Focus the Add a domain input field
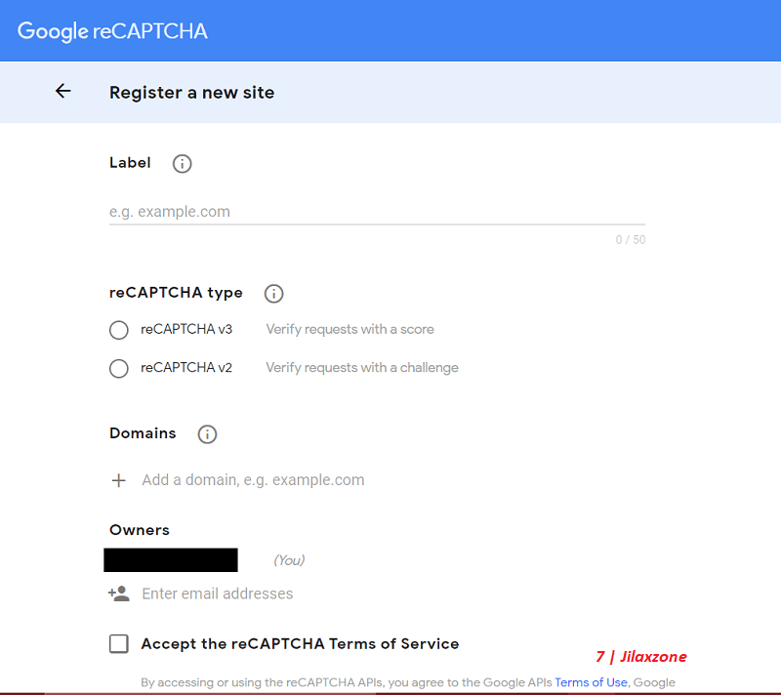 coord(253,480)
